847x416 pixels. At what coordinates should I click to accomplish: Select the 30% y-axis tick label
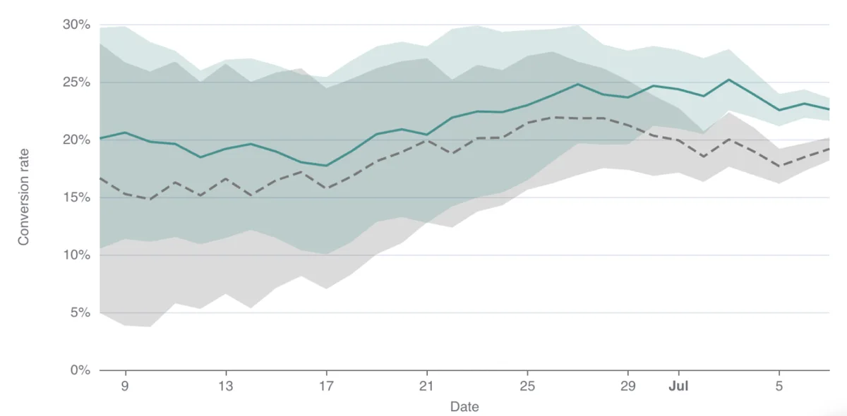click(x=78, y=25)
